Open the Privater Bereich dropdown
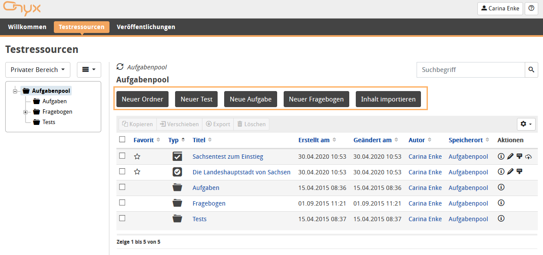The image size is (543, 255). click(38, 70)
